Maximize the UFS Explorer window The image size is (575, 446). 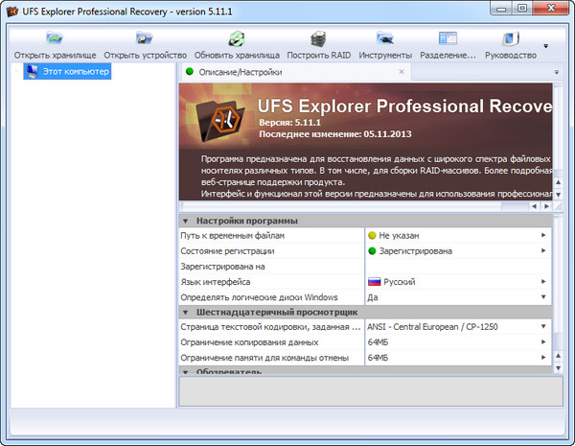[522, 9]
